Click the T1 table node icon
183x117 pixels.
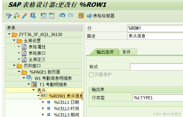[x=34, y=84]
